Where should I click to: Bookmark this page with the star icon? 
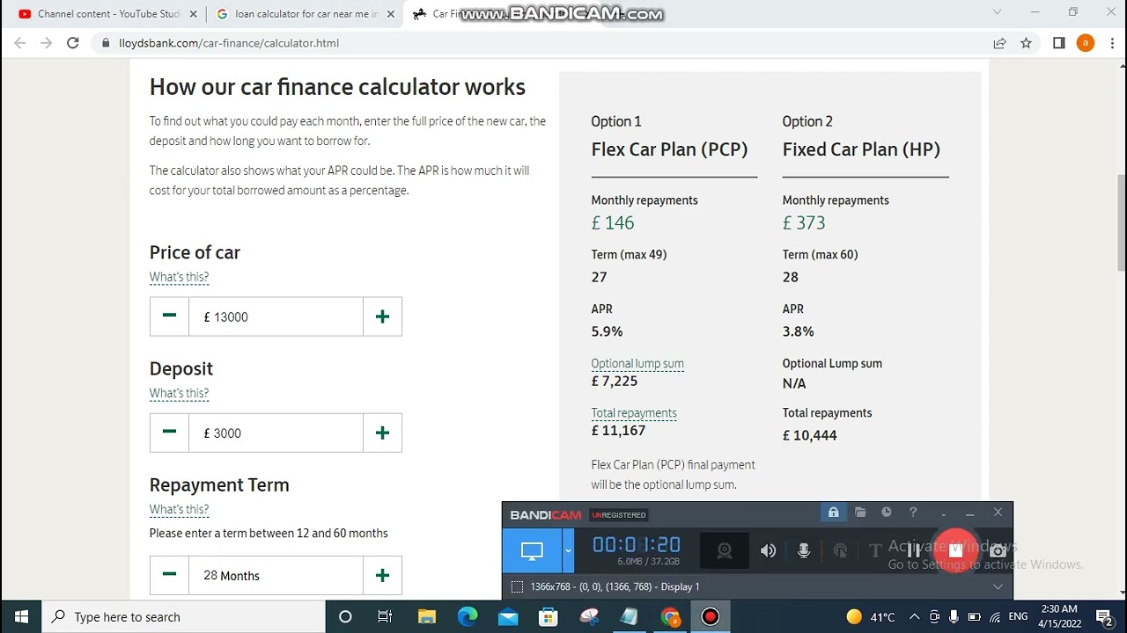1026,43
